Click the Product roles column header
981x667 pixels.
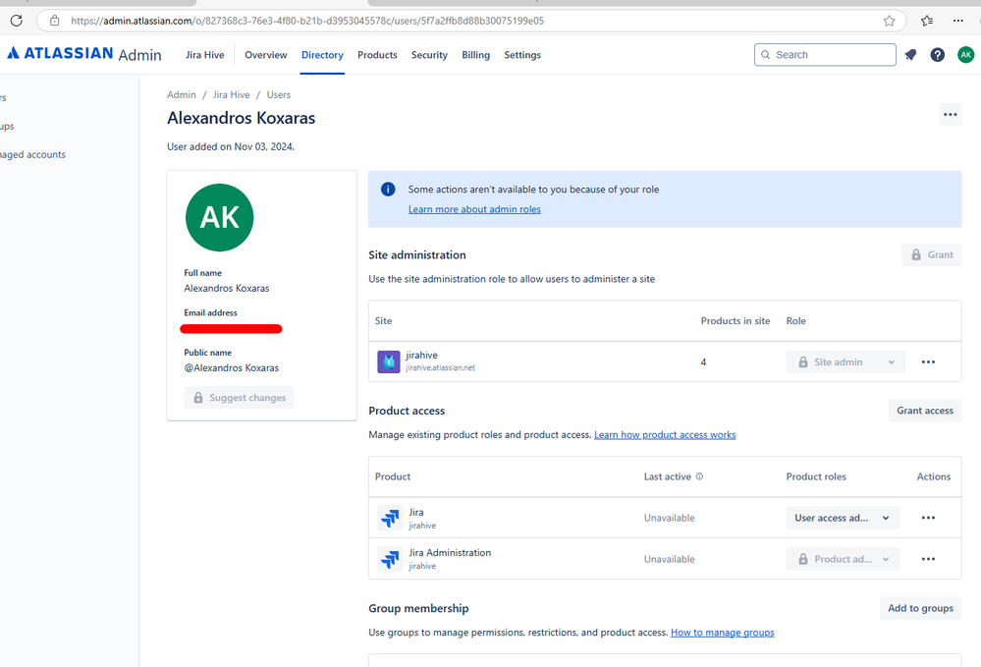click(816, 476)
